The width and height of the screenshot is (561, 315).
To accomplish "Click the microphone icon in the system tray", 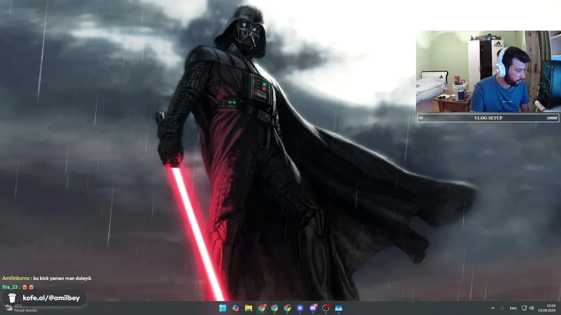I will pos(502,308).
